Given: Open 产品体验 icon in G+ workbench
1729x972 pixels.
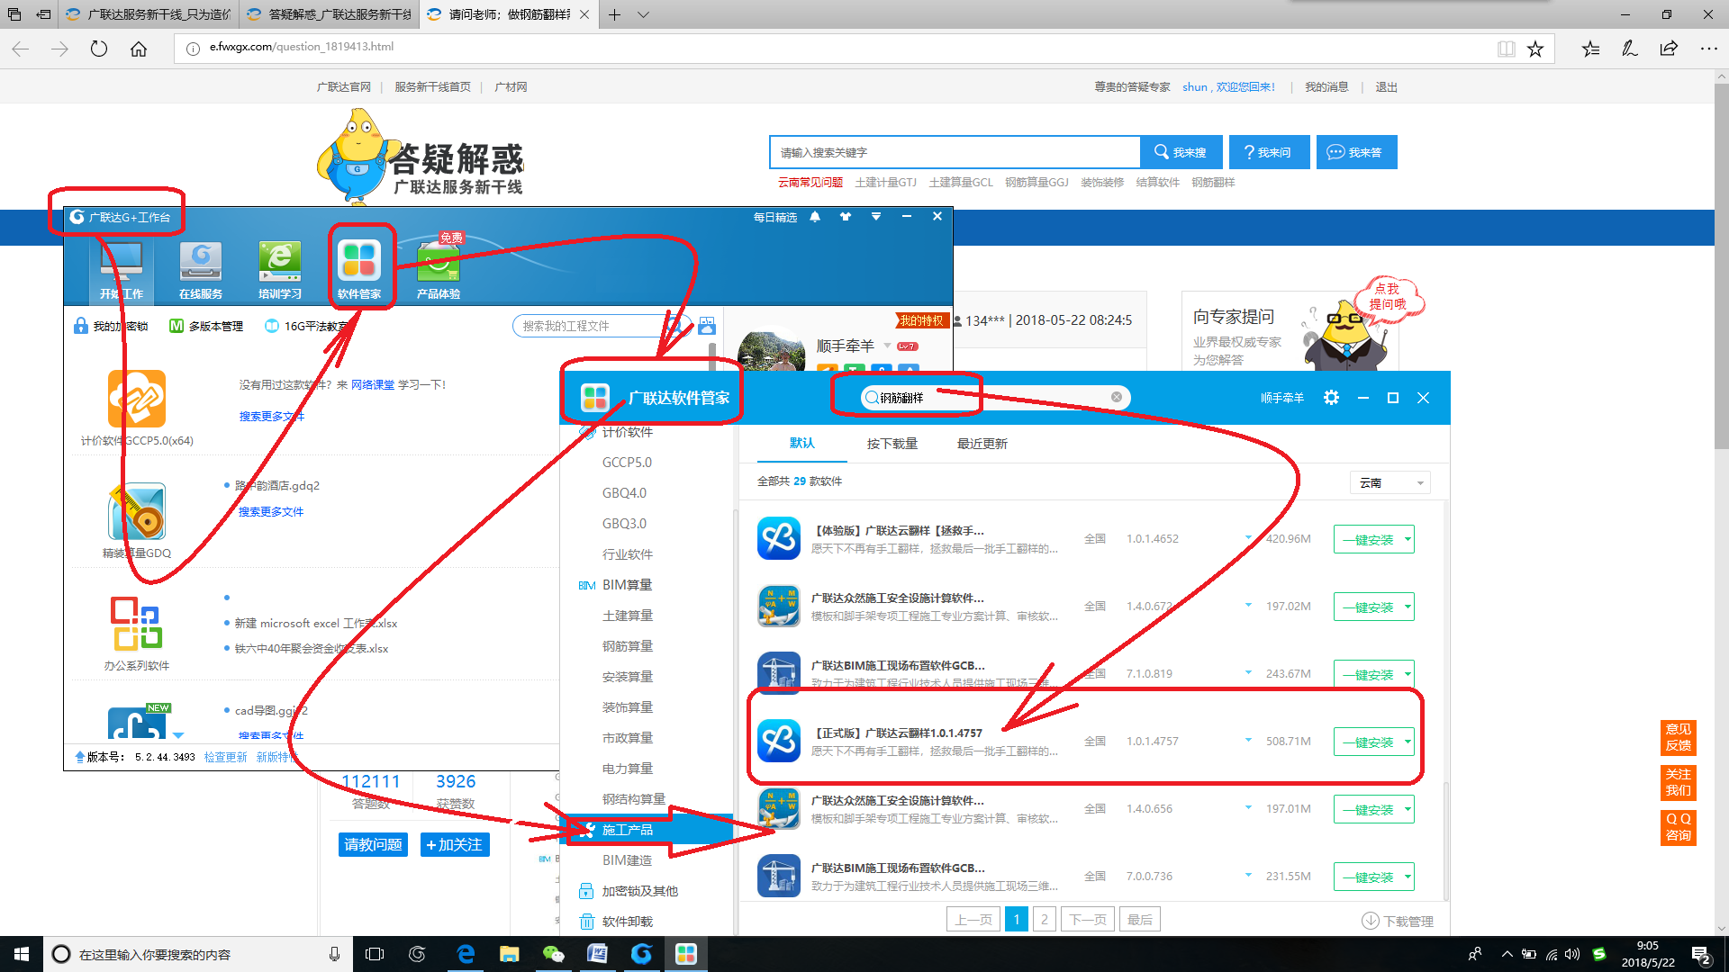Looking at the screenshot, I should coord(439,269).
